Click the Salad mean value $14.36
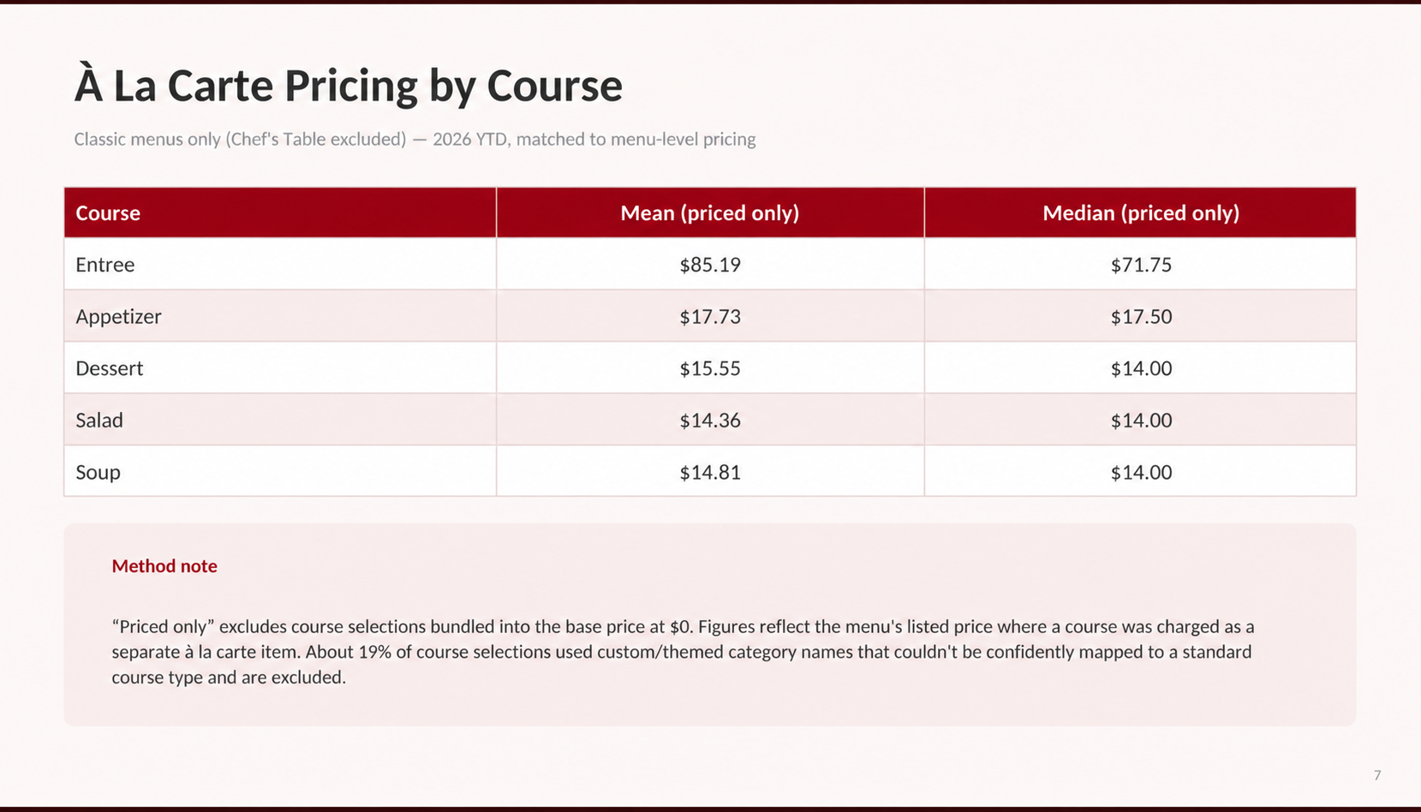Screen dimensions: 1421x812 tap(710, 421)
